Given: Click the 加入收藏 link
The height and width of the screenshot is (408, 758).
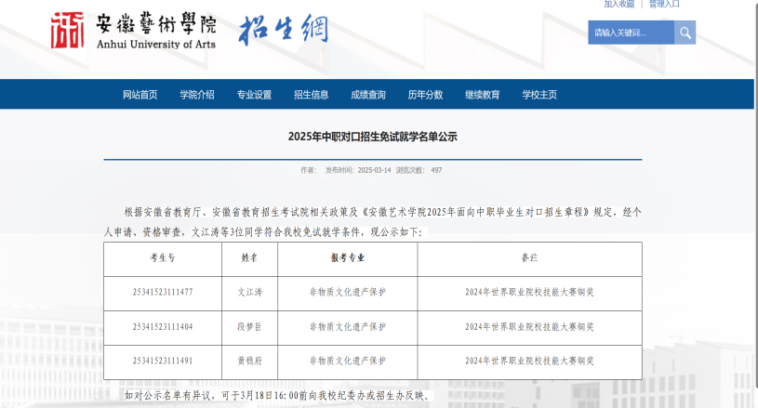Looking at the screenshot, I should point(618,4).
